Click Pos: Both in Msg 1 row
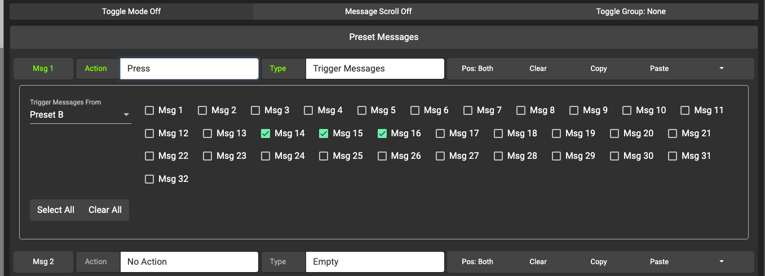The height and width of the screenshot is (276, 765). click(477, 69)
